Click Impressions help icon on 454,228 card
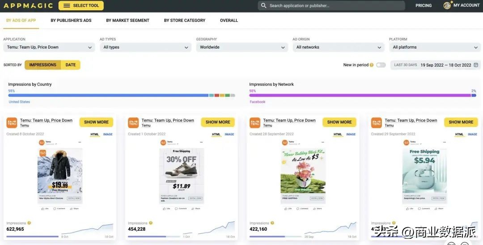The image size is (483, 245). tap(151, 223)
